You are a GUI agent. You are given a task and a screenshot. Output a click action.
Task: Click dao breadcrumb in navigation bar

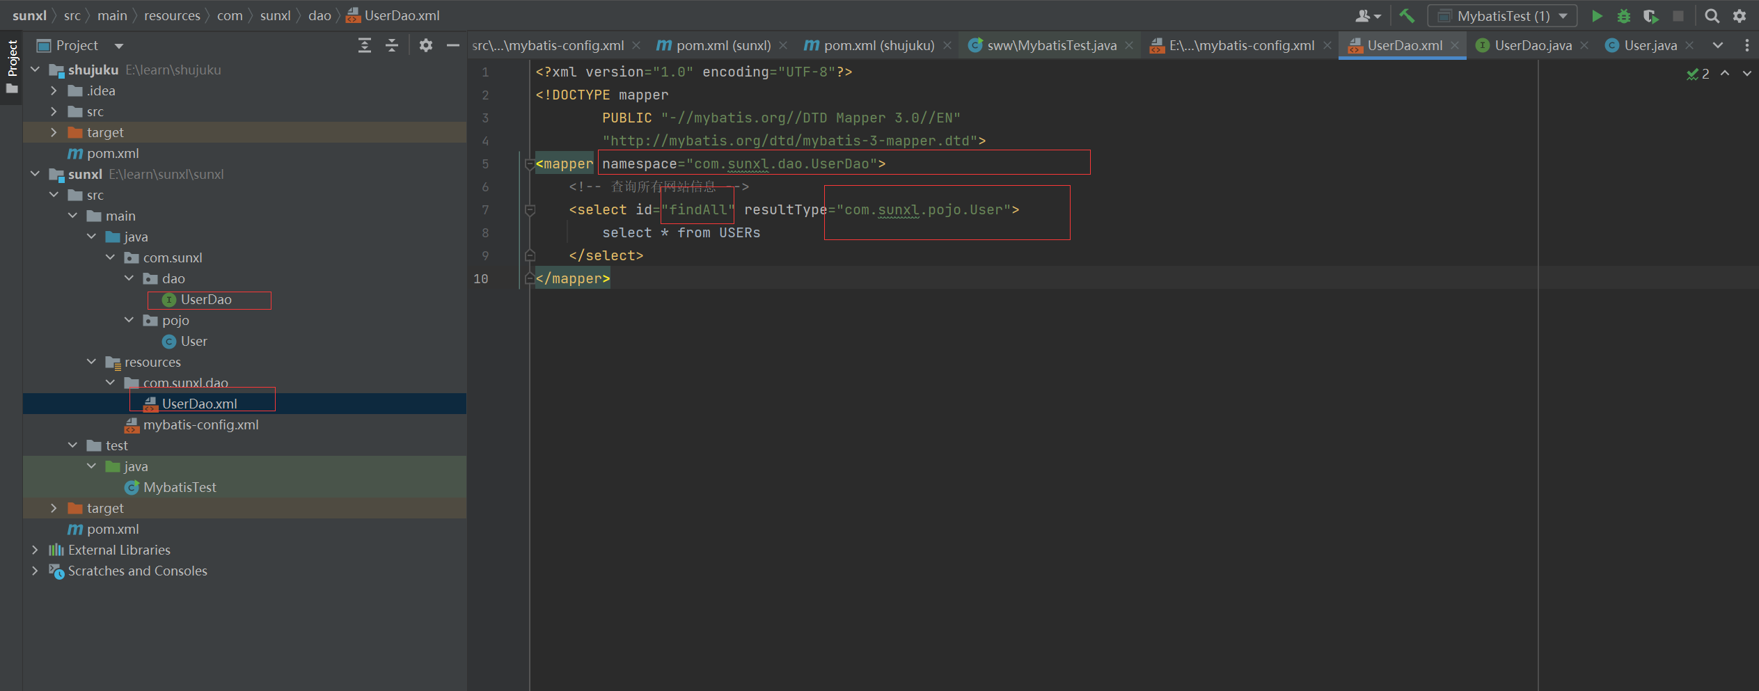[320, 15]
